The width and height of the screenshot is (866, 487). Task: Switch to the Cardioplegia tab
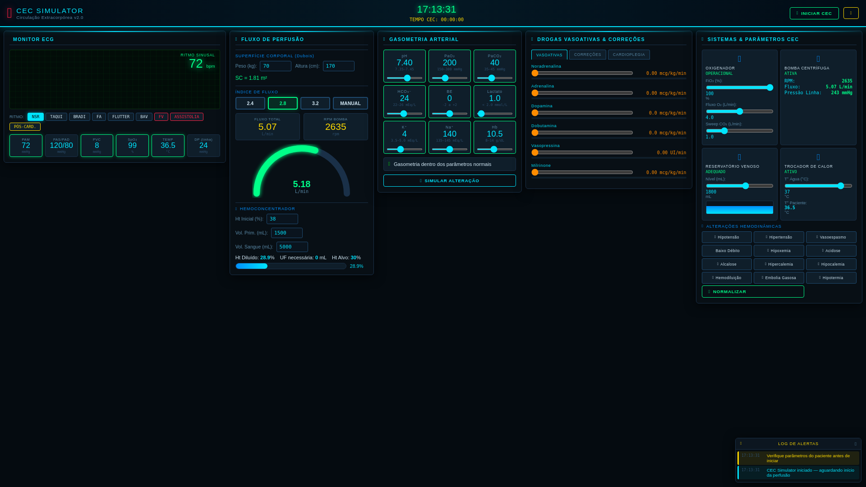coord(629,55)
